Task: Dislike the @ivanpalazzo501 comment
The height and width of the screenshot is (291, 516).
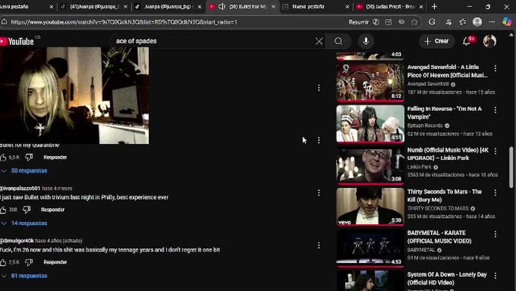Action: point(27,210)
